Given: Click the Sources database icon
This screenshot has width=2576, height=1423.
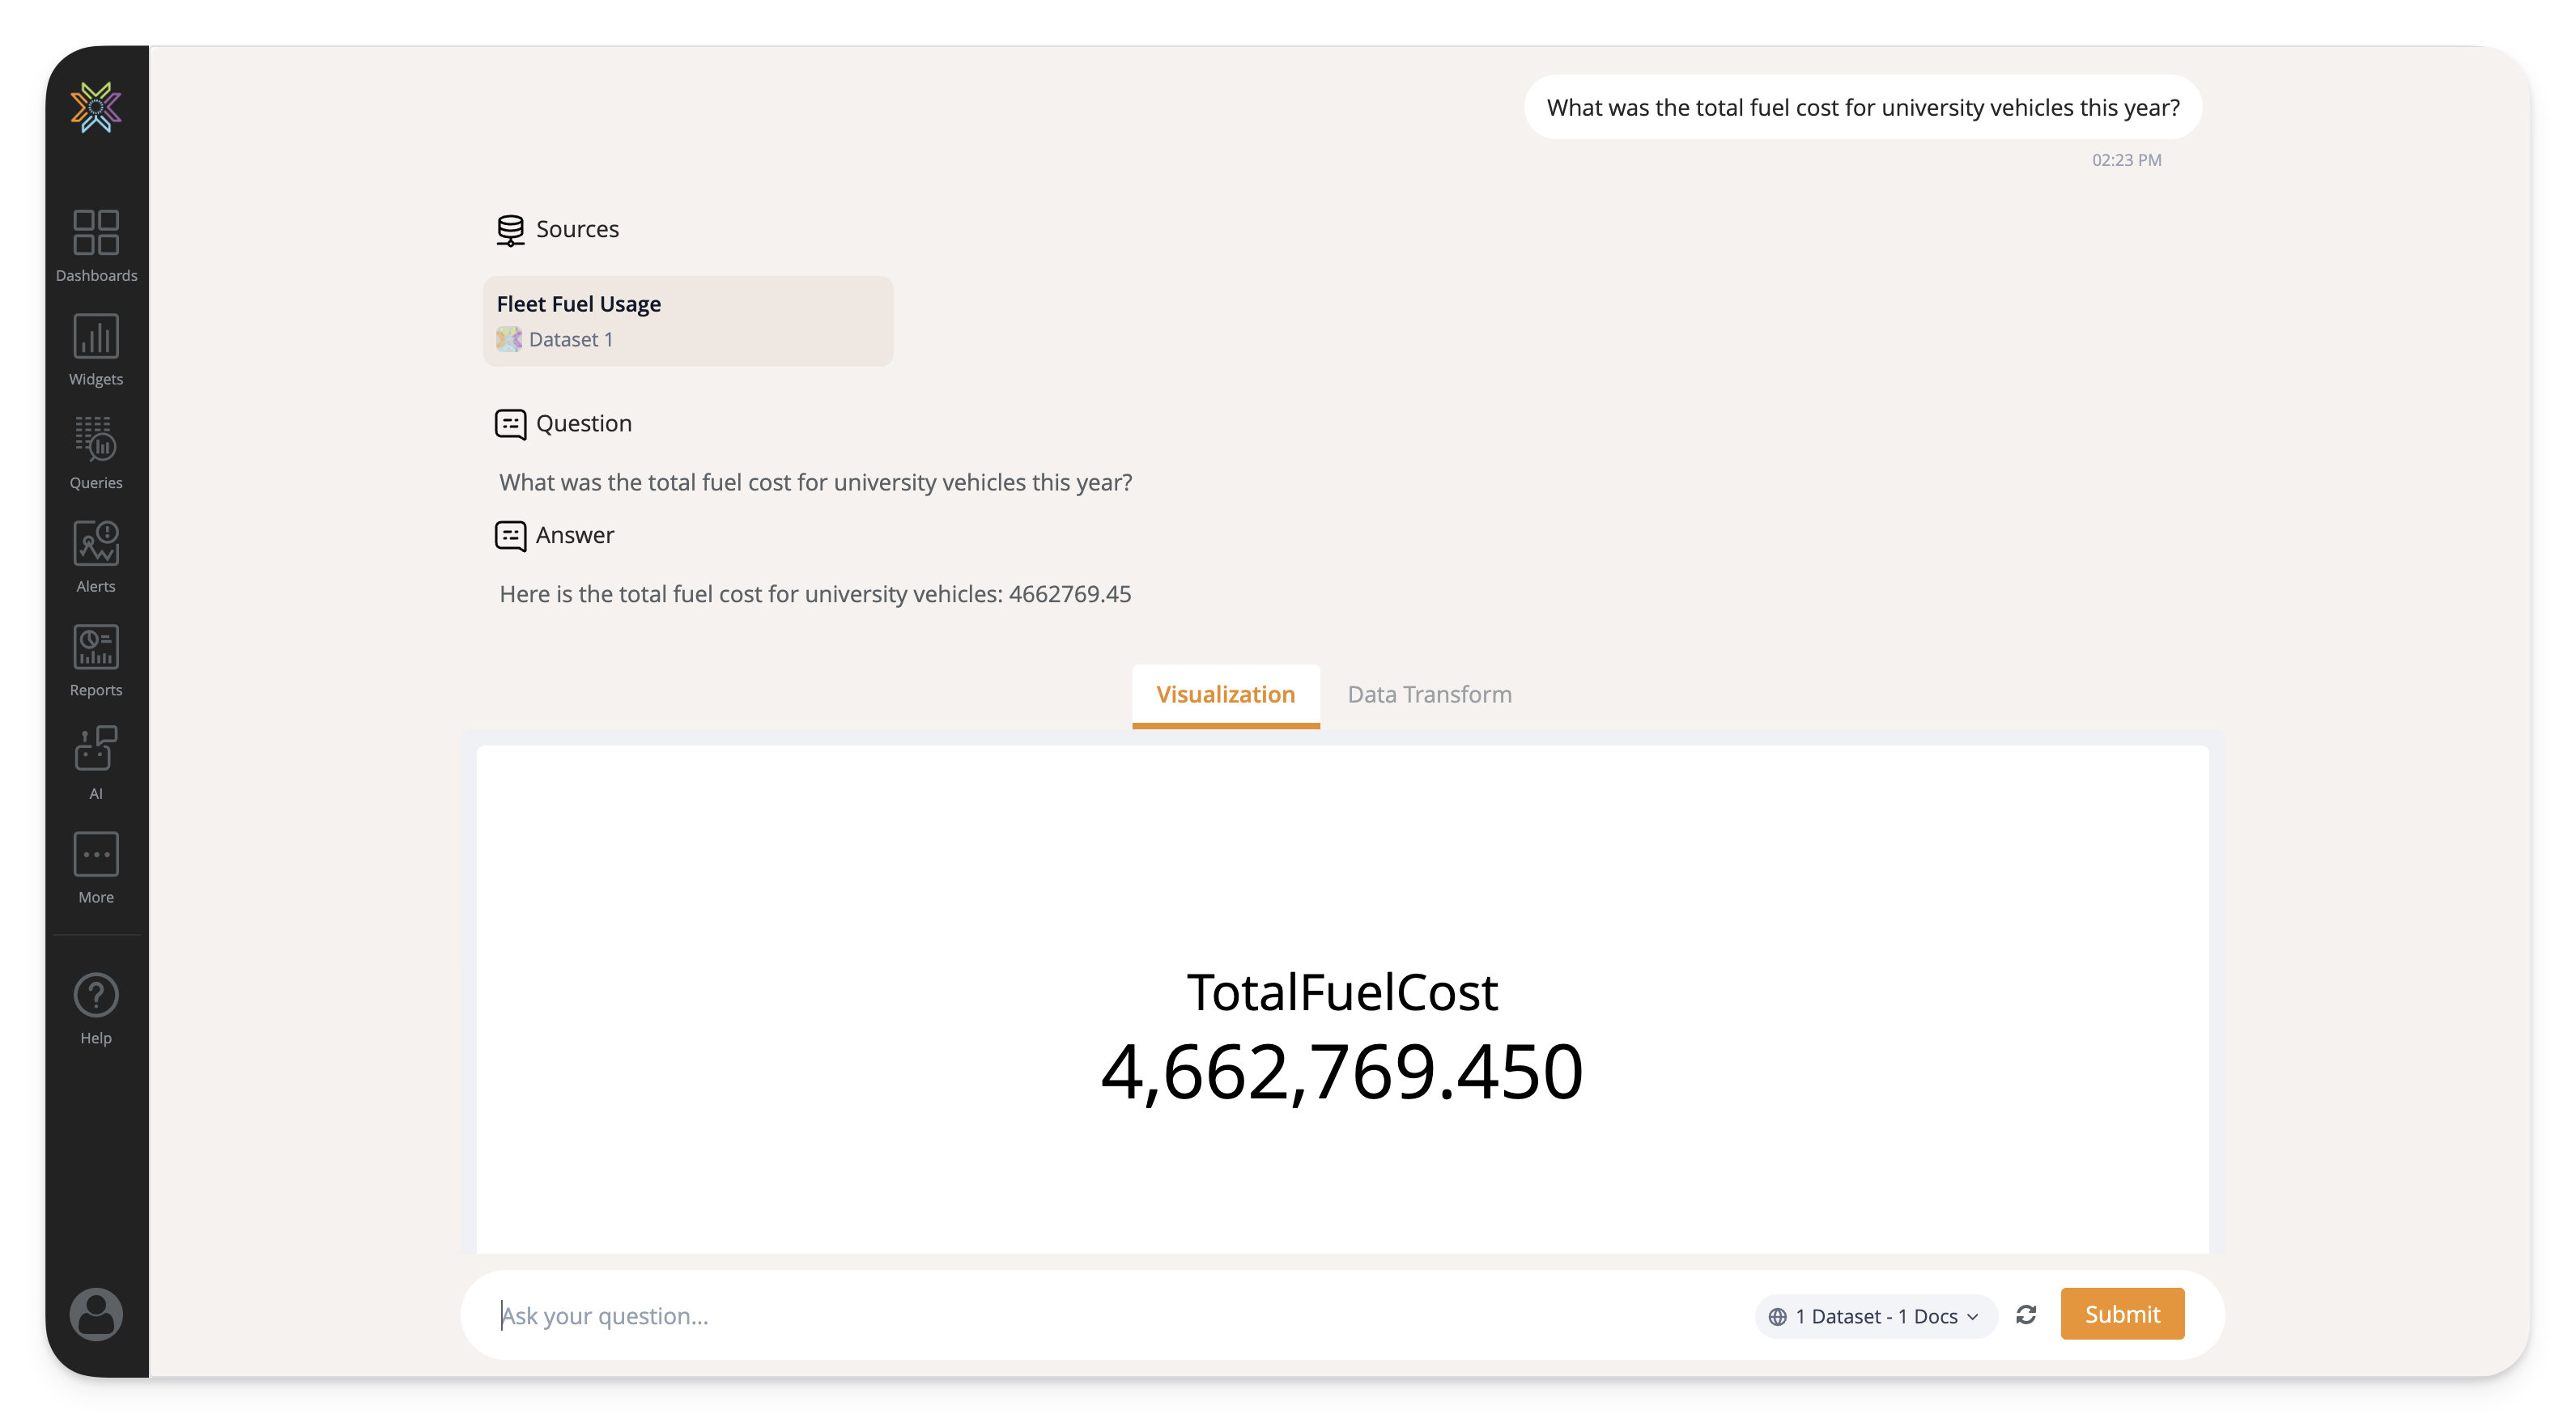Looking at the screenshot, I should pyautogui.click(x=510, y=229).
